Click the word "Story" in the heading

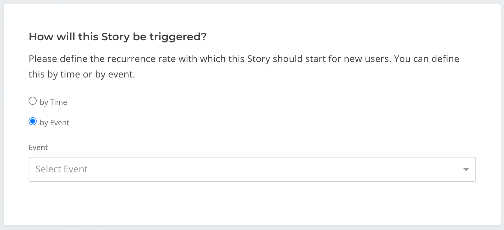tap(115, 37)
